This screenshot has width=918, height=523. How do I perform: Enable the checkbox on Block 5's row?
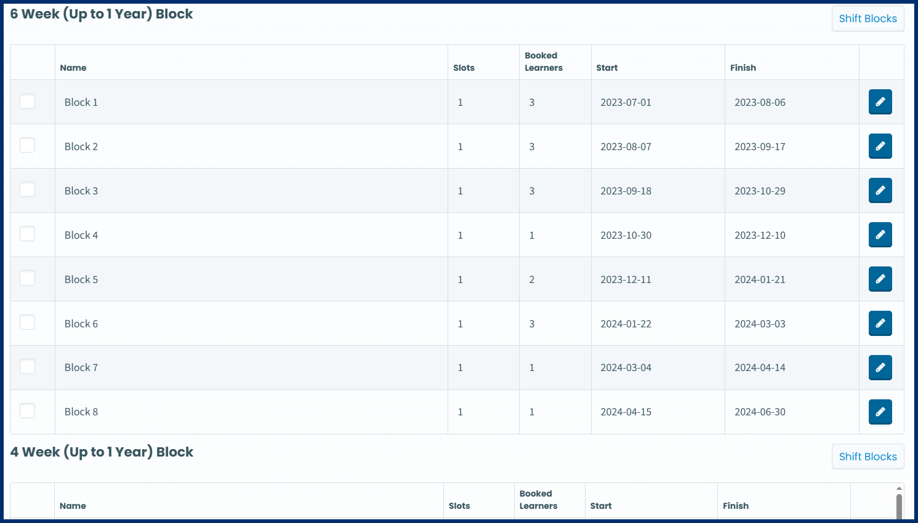pyautogui.click(x=27, y=277)
